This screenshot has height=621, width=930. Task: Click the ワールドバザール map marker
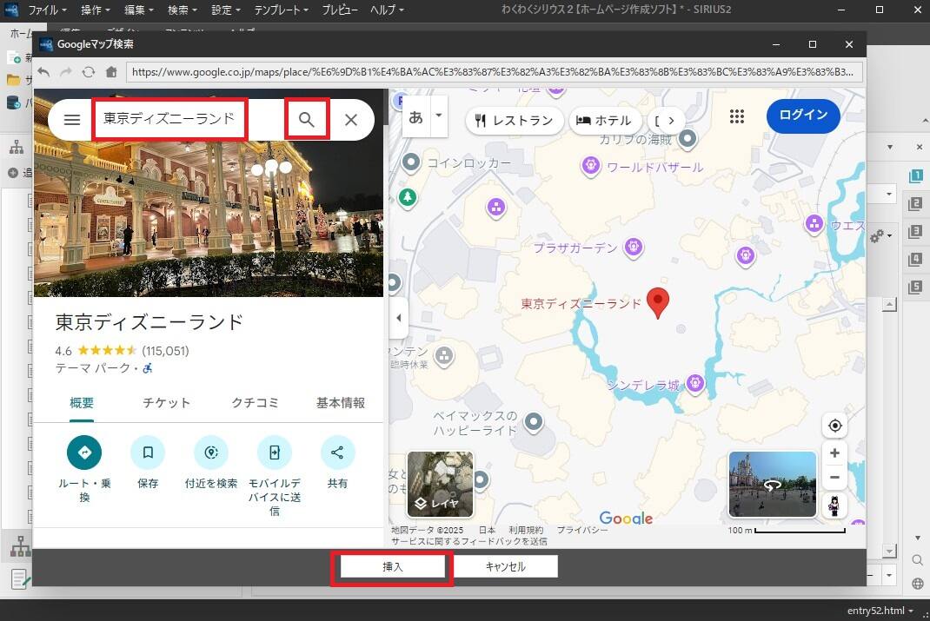[590, 165]
